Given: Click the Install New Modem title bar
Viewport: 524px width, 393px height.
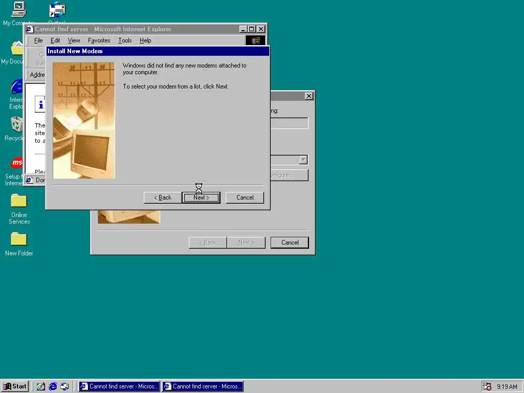Looking at the screenshot, I should pyautogui.click(x=158, y=51).
